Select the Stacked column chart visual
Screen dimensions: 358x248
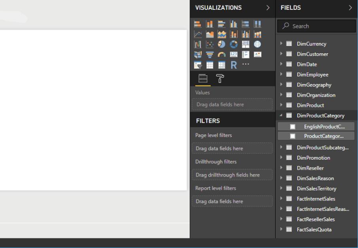click(210, 24)
